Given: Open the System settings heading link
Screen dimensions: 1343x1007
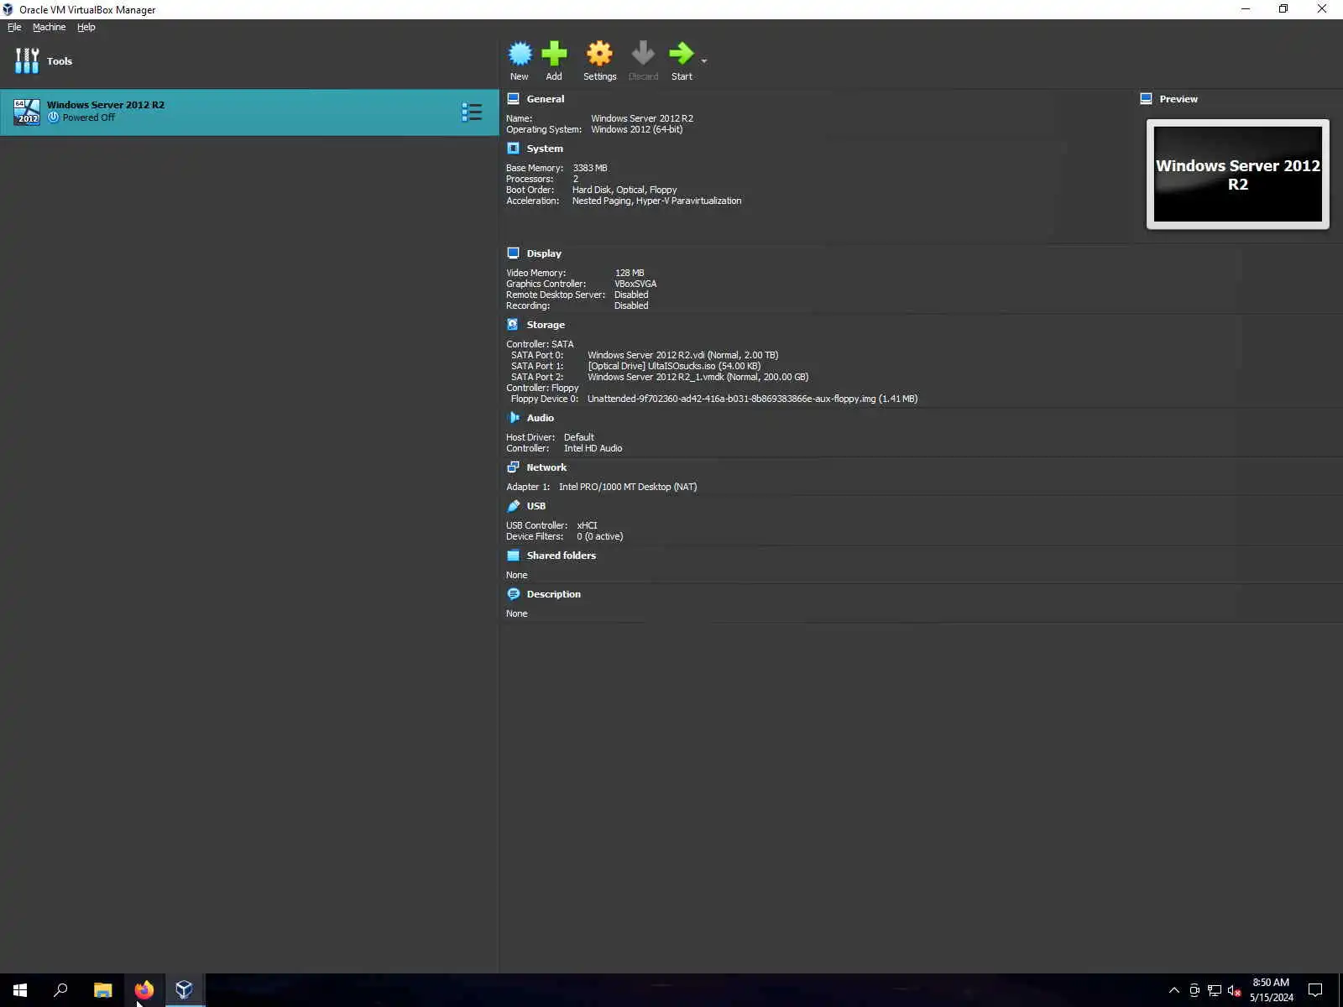Looking at the screenshot, I should pyautogui.click(x=545, y=149).
